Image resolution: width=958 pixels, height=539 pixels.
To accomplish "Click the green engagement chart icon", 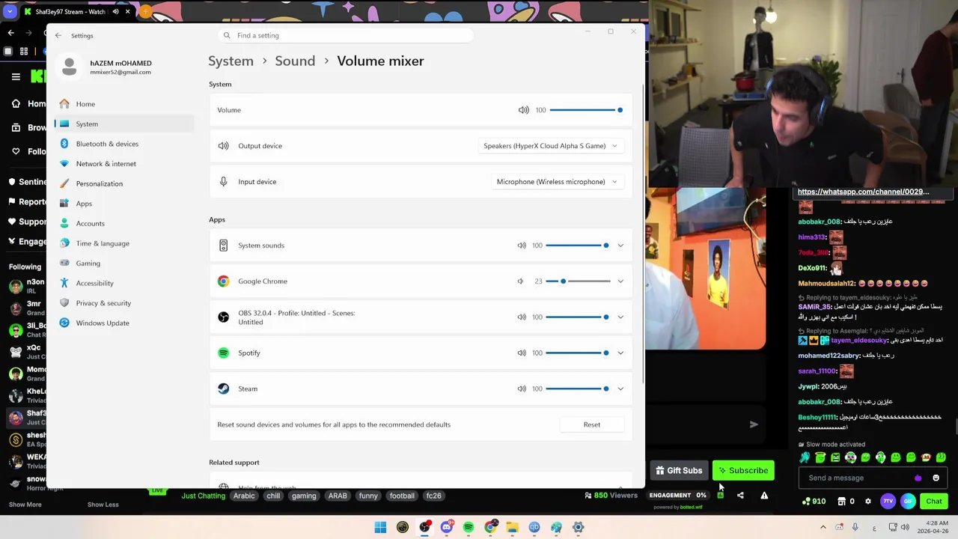I will [x=720, y=496].
